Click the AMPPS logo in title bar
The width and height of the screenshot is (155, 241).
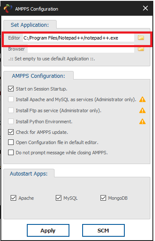[x=8, y=9]
